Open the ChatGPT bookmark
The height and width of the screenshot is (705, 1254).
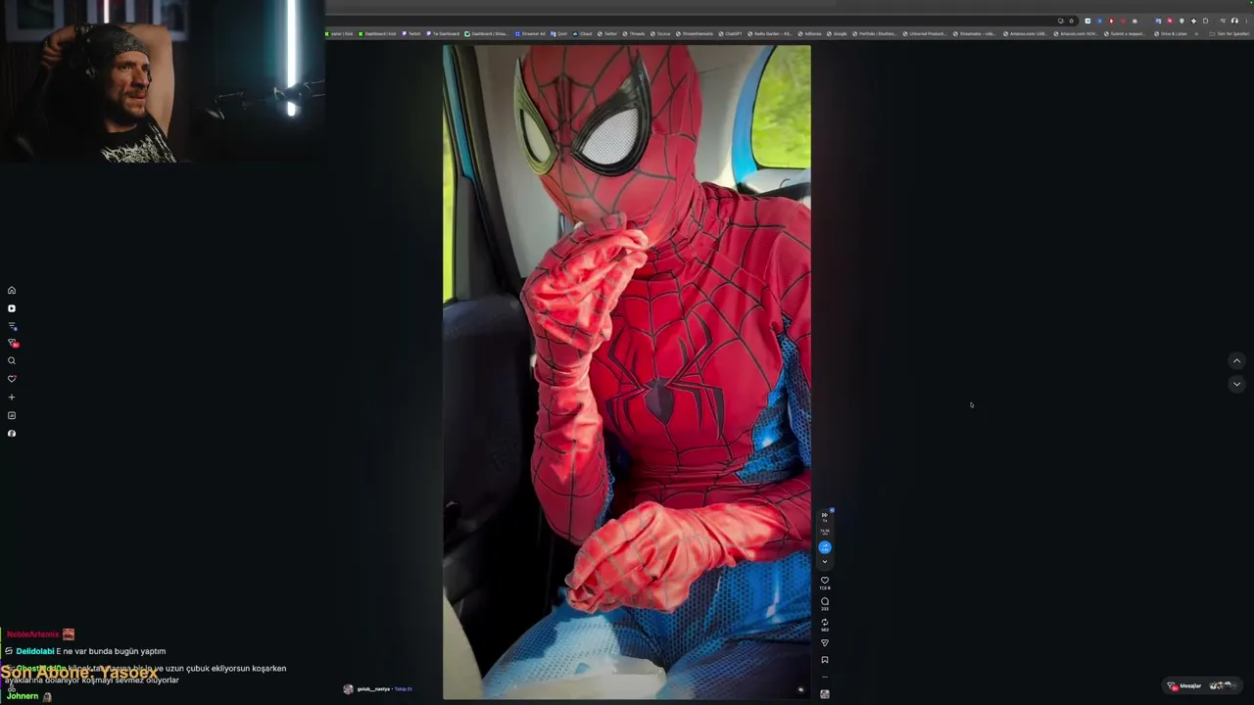[730, 34]
